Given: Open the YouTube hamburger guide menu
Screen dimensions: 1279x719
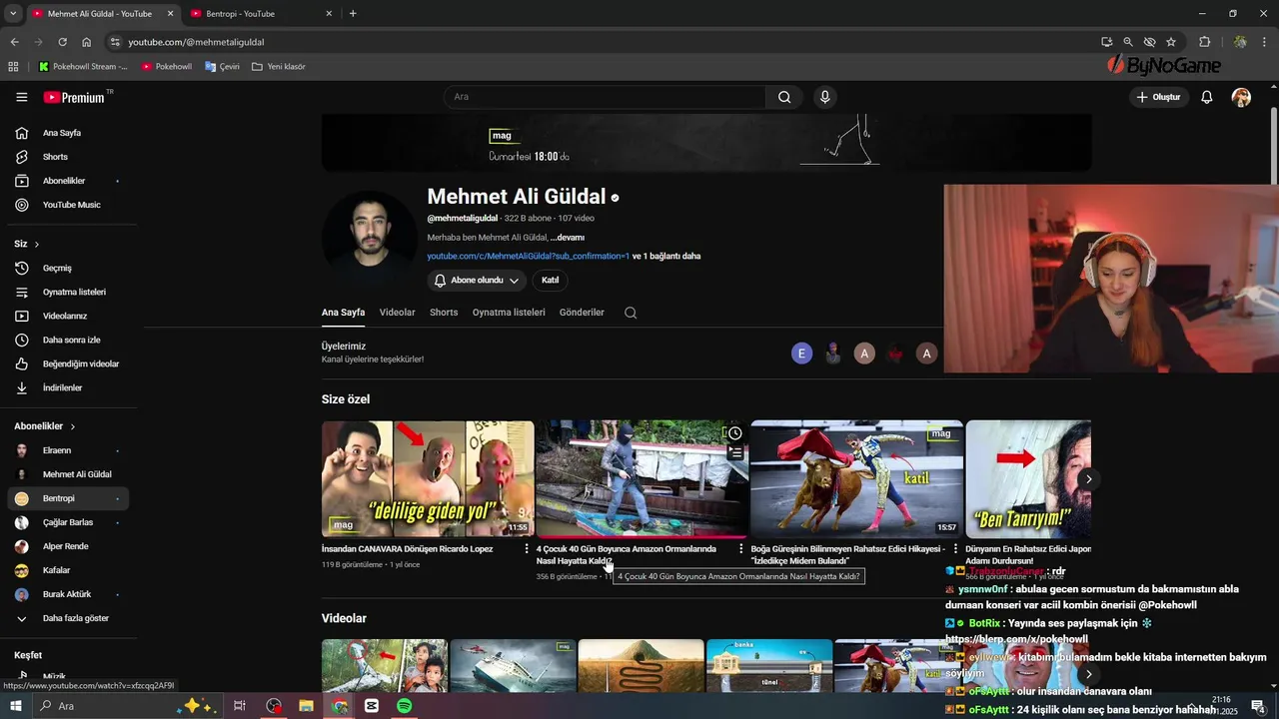Looking at the screenshot, I should pos(21,97).
